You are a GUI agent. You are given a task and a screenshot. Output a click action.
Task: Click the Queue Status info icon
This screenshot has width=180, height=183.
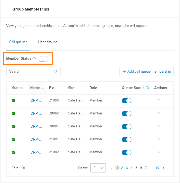147,88
